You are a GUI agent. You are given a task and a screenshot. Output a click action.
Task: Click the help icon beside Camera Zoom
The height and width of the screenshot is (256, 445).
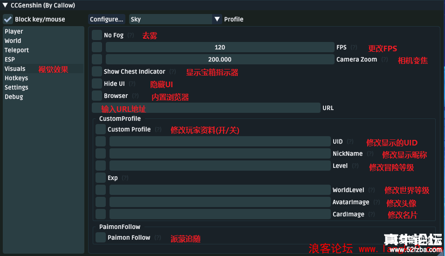pos(384,59)
